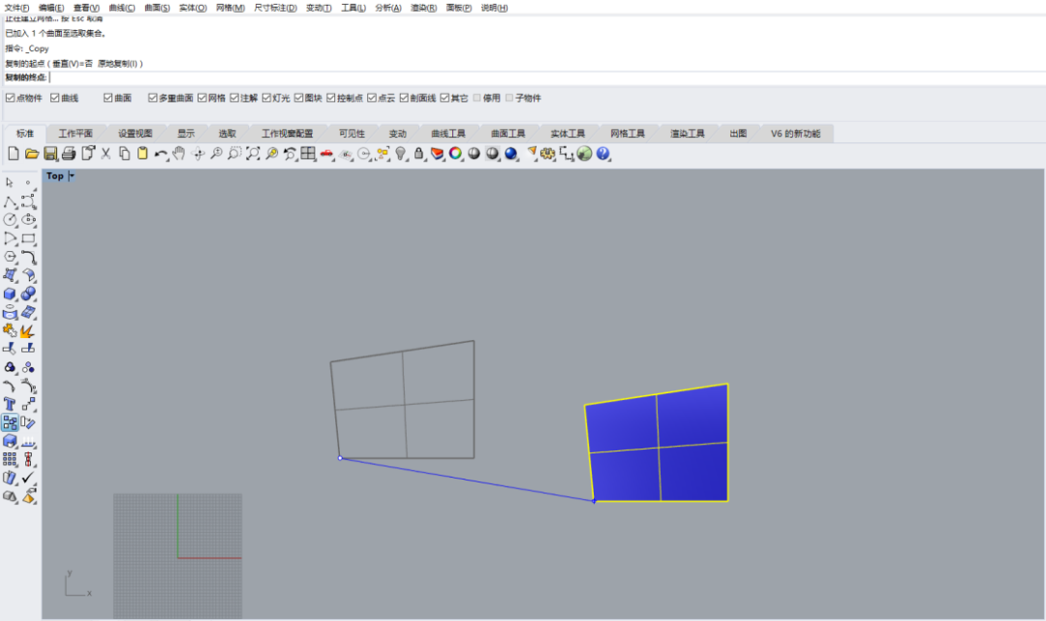Image resolution: width=1046 pixels, height=621 pixels.
Task: Switch to the 曲线工具 toolbar tab
Action: coord(448,134)
